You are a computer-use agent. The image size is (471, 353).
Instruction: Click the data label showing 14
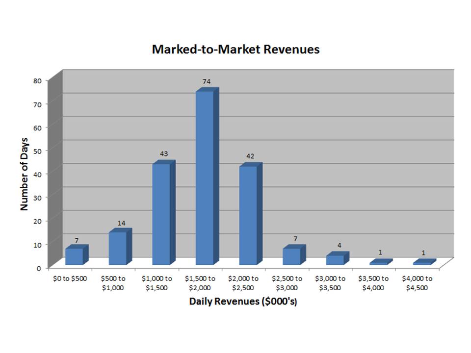click(121, 223)
